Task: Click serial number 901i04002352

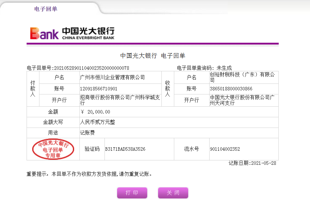Action: 225,149
